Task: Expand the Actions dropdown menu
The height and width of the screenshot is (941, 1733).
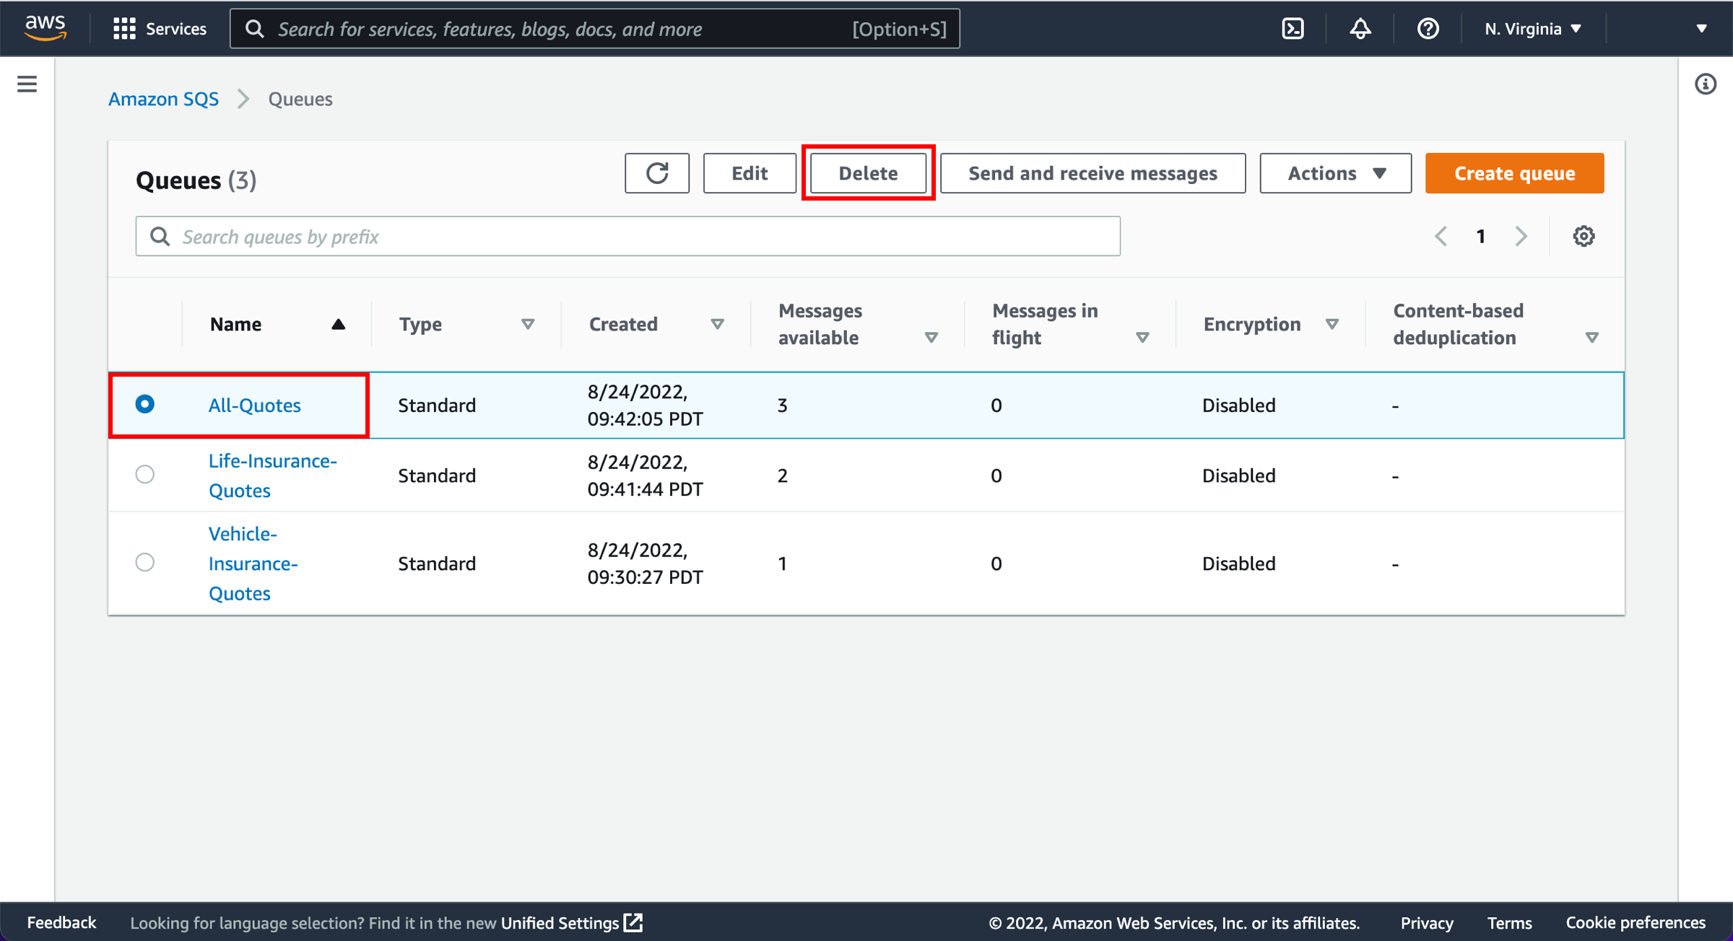Action: coord(1334,172)
